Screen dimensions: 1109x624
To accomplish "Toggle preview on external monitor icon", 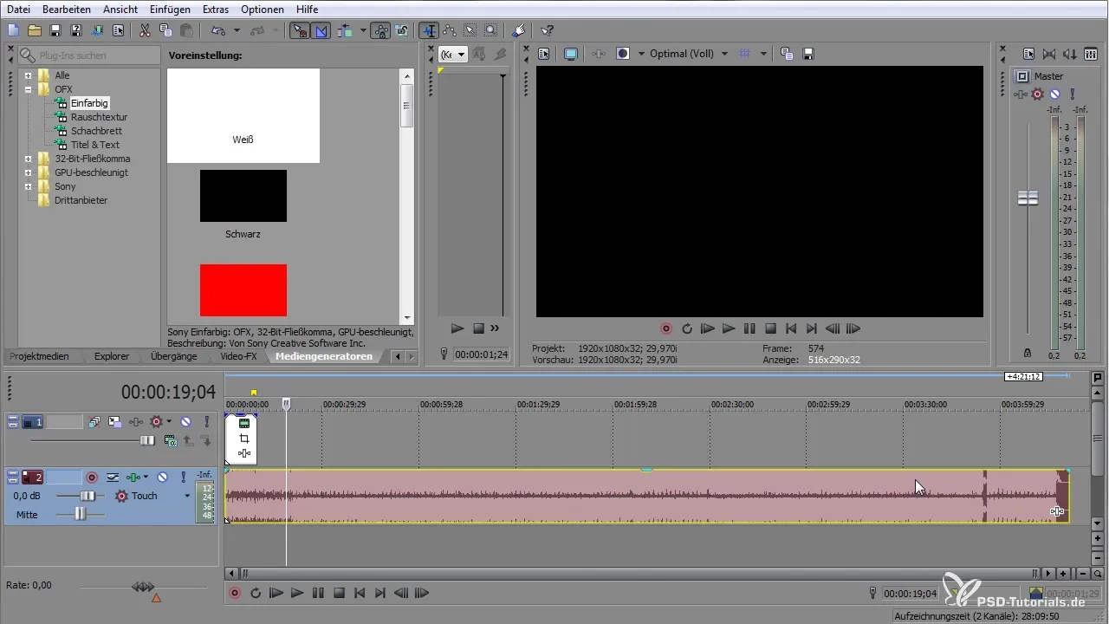I will coord(571,54).
